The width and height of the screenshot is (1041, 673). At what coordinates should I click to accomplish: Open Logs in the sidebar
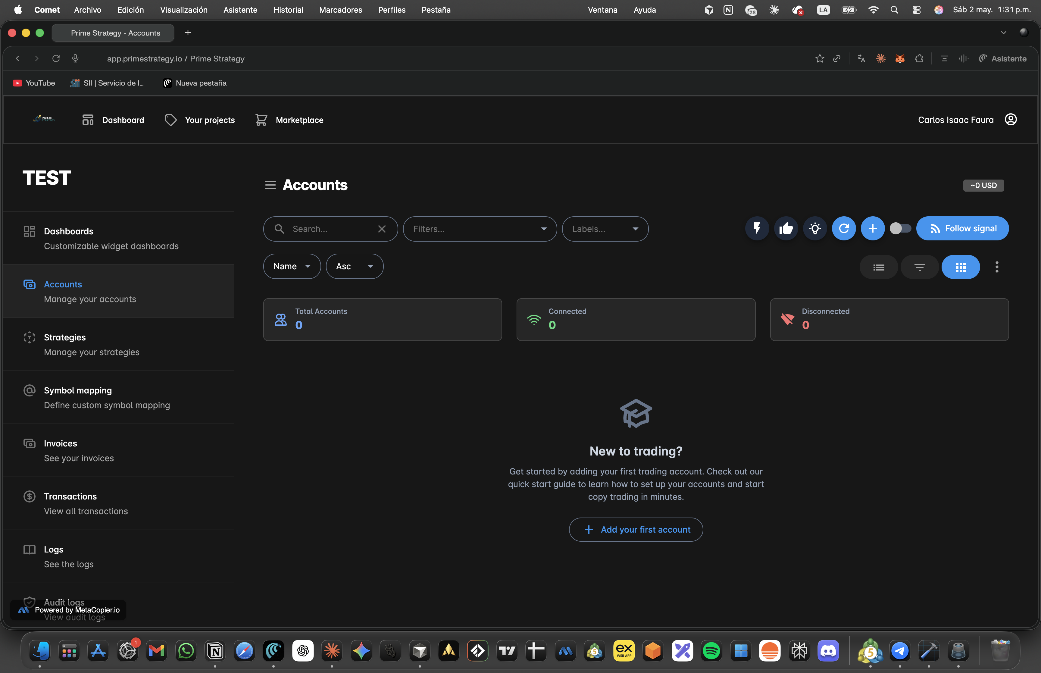118,557
